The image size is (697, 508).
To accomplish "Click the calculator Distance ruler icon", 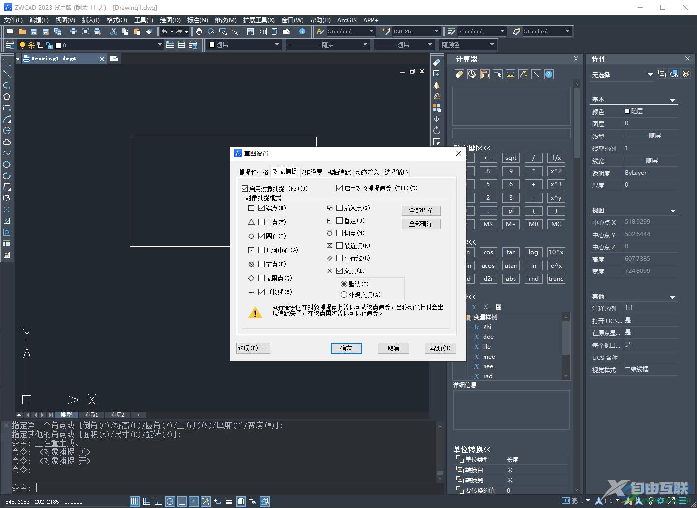I will point(511,74).
